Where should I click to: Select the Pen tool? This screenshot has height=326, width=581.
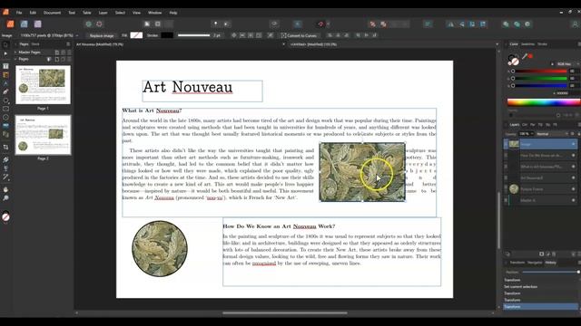5,91
